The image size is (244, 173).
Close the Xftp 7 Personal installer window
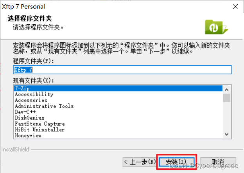(235, 7)
